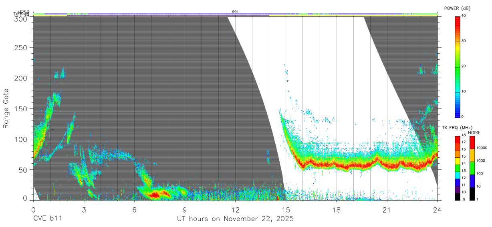This screenshot has height=227, width=492.
Task: Click the 12 label on TX FRQ scale
Action: click(463, 178)
